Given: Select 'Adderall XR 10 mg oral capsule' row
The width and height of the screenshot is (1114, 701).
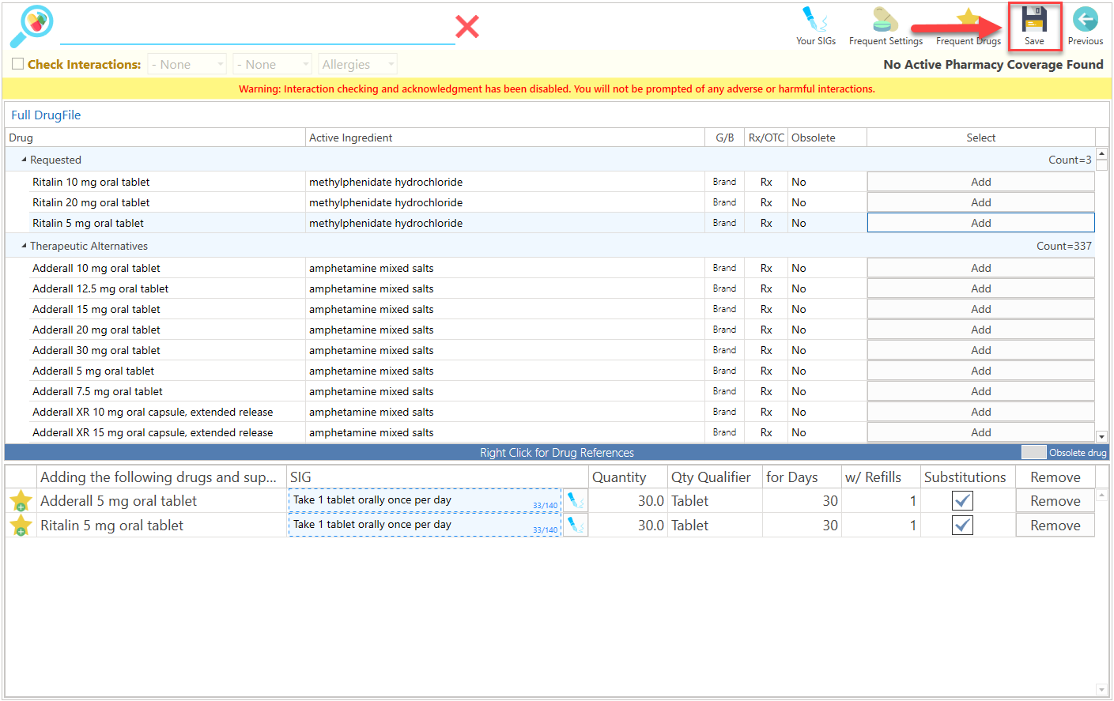Looking at the screenshot, I should (550, 412).
